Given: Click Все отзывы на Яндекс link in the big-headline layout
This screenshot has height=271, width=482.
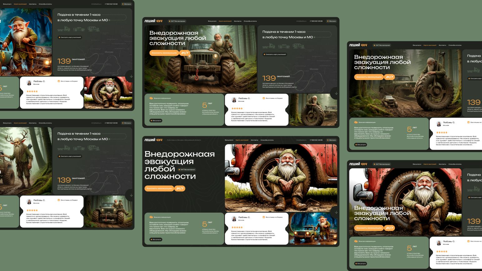Looking at the screenshot, I should coord(274,217).
